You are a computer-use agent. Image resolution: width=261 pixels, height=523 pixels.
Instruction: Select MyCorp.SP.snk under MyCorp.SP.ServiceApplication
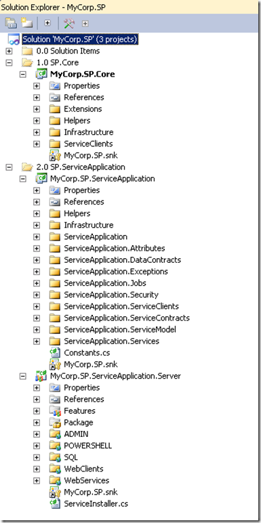click(91, 364)
